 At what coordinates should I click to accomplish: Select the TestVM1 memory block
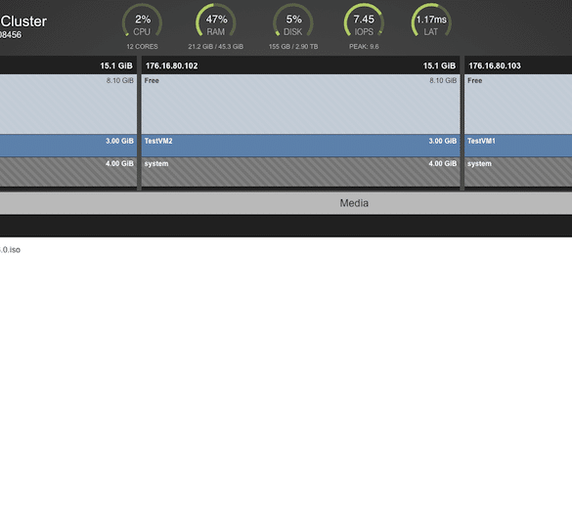click(518, 146)
